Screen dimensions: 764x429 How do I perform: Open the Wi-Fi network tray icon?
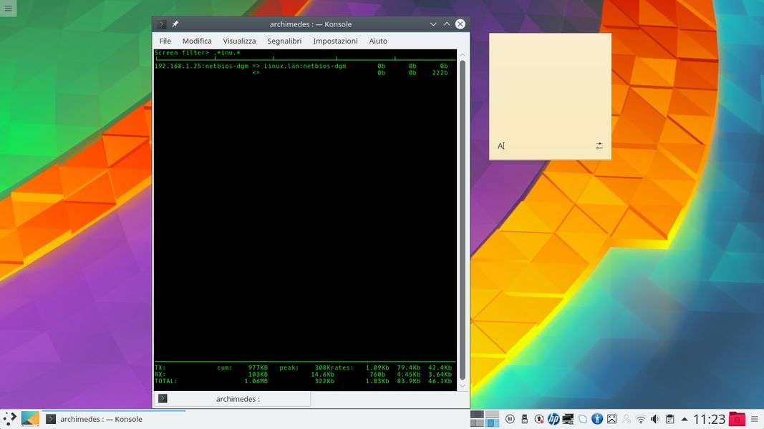pos(641,419)
